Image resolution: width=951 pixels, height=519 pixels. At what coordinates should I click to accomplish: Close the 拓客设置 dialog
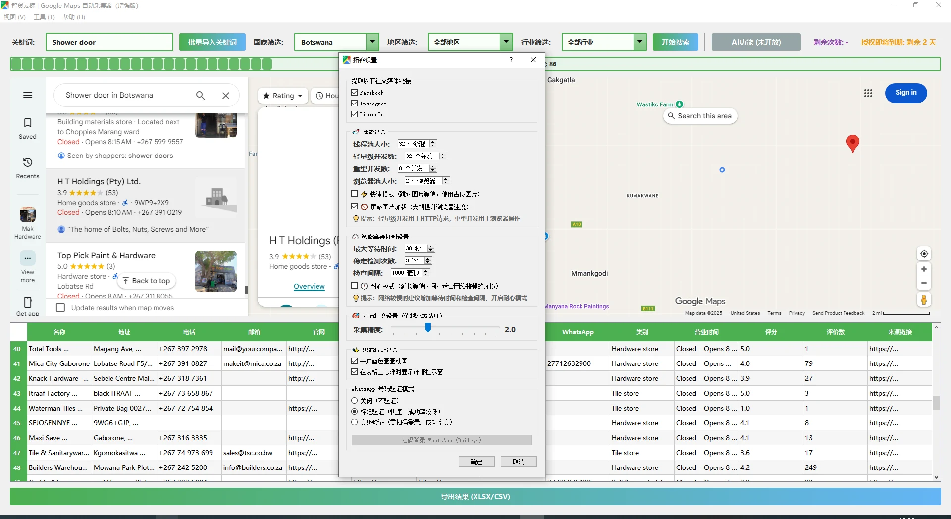click(533, 60)
